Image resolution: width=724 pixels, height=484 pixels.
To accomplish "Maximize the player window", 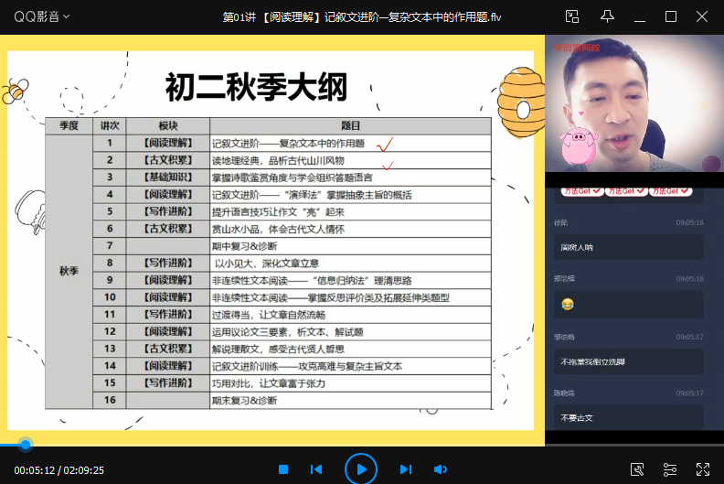I will [670, 16].
